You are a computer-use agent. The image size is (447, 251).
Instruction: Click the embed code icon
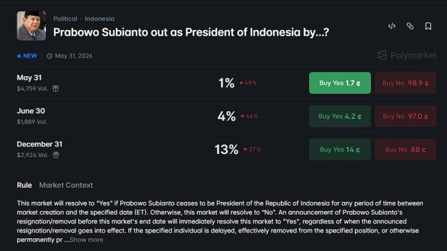[391, 26]
